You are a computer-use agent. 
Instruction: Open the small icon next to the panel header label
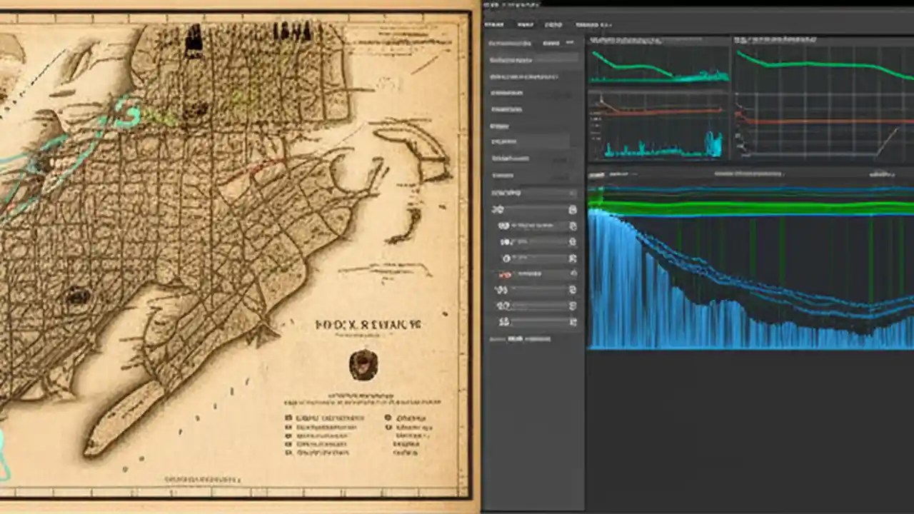pos(570,43)
